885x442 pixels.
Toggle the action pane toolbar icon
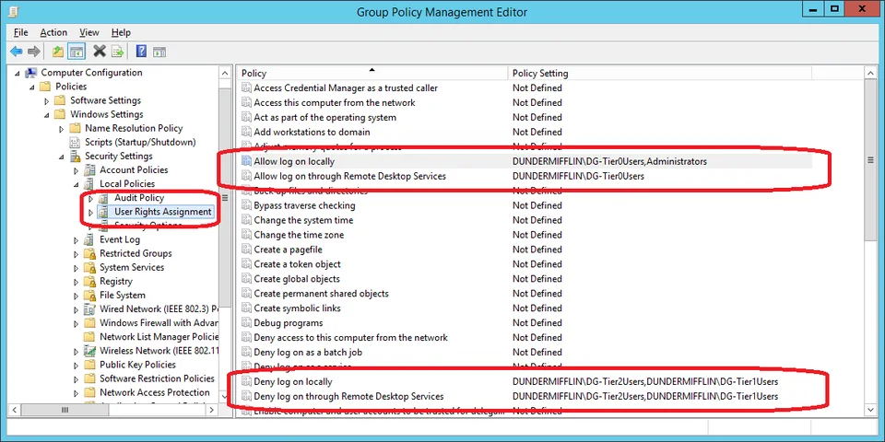pyautogui.click(x=159, y=52)
